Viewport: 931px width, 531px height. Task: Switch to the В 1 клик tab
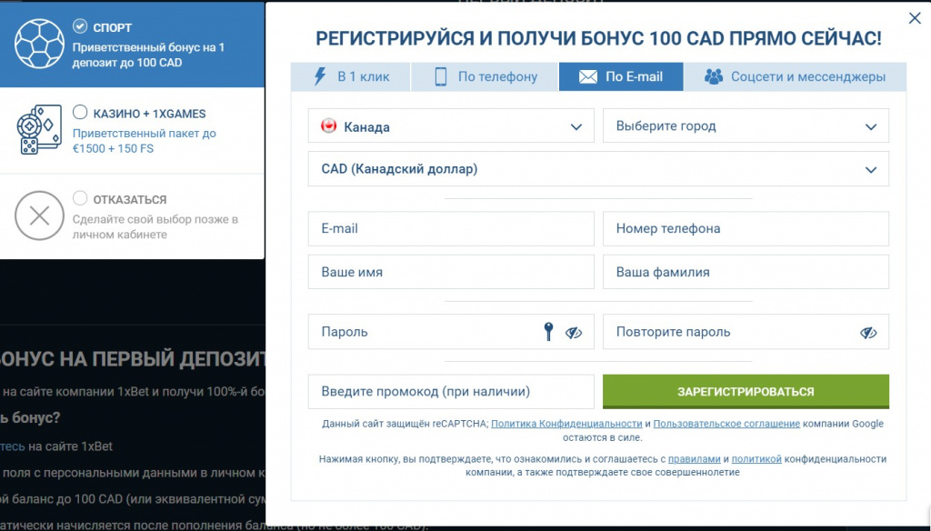coord(350,76)
